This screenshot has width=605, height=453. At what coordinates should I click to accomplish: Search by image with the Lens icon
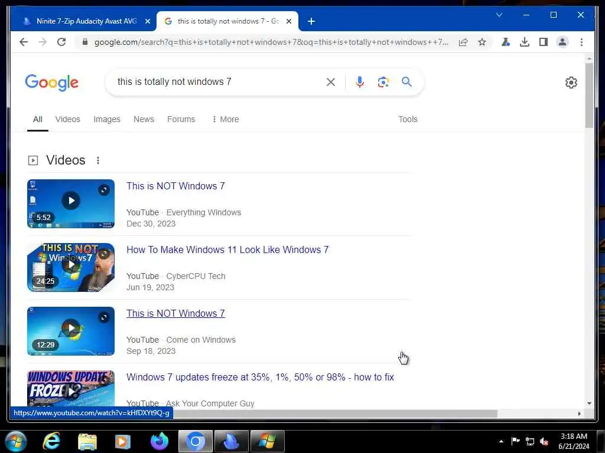[x=383, y=82]
